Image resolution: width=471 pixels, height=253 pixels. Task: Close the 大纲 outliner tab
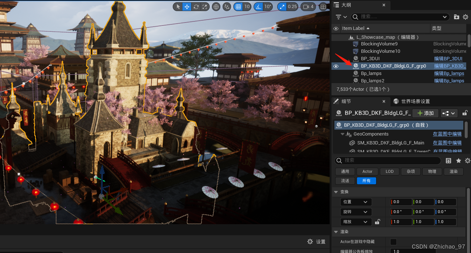pyautogui.click(x=384, y=5)
